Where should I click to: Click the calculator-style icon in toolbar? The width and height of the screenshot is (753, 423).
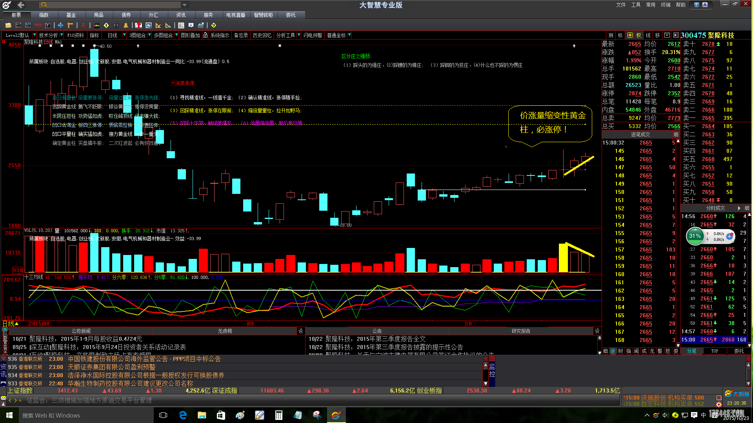tap(181, 25)
